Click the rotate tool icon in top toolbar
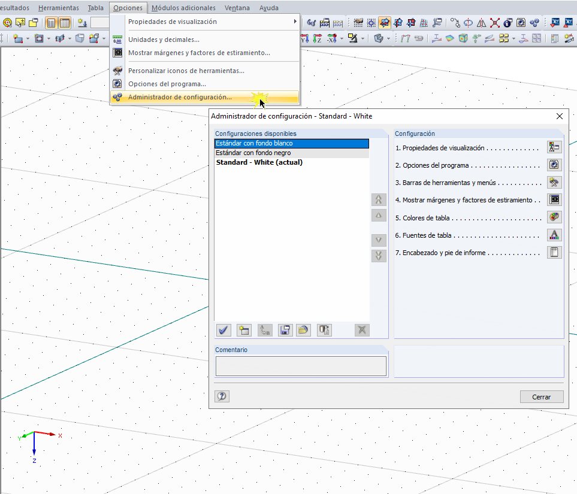The width and height of the screenshot is (577, 494). tap(468, 23)
